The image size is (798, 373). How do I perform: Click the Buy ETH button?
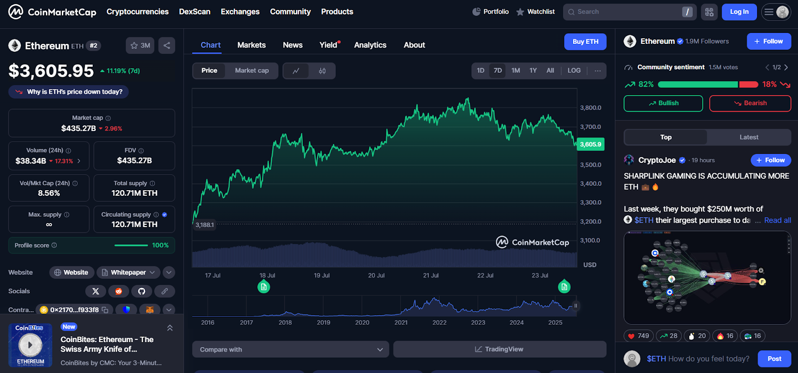coord(586,42)
